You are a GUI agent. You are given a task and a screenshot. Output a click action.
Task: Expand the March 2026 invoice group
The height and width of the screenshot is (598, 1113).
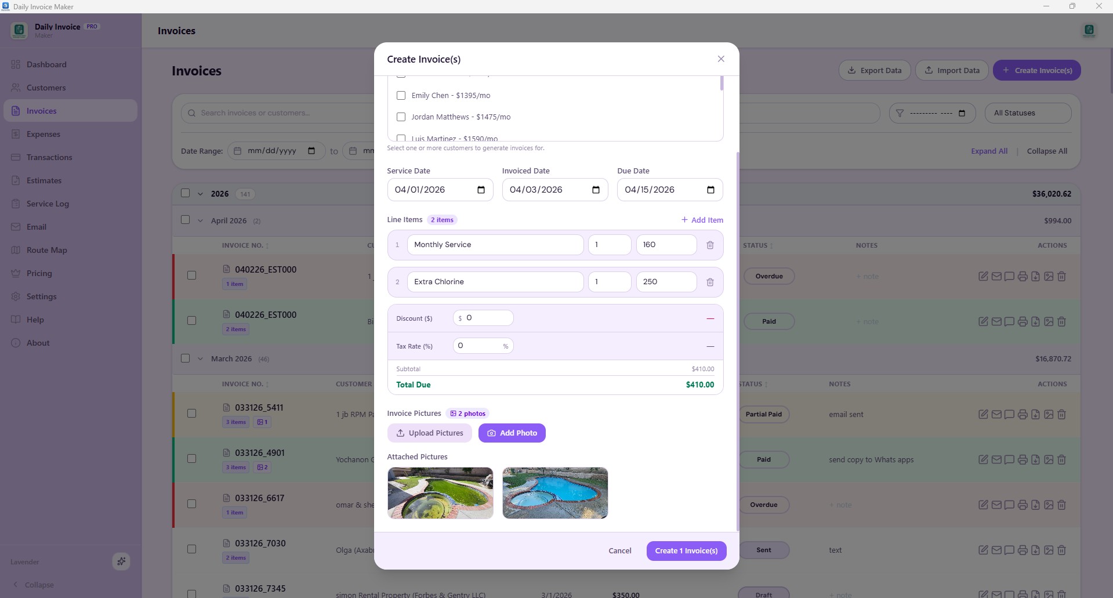(x=200, y=358)
